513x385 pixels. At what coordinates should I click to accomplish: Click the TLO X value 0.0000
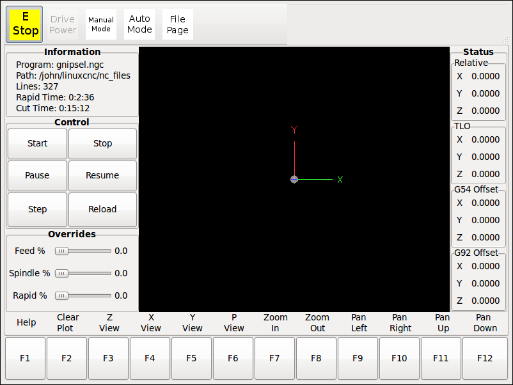tap(485, 139)
